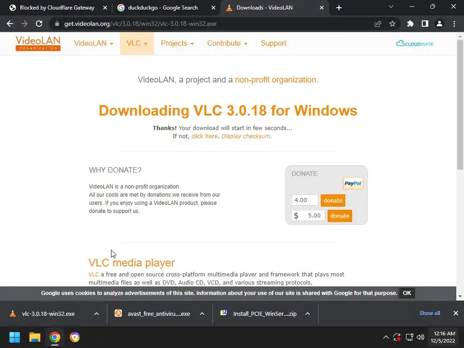This screenshot has height=348, width=464.
Task: Open the network tray icon
Action: [x=409, y=337]
